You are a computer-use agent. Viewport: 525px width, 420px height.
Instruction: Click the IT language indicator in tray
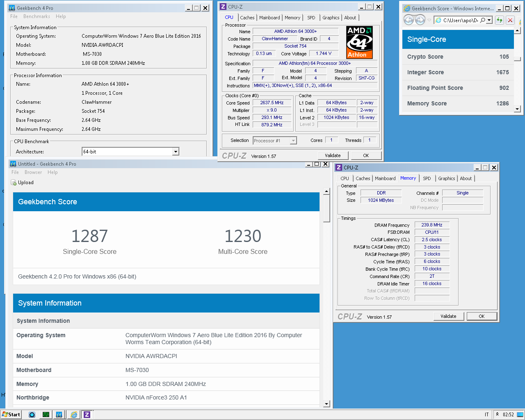click(x=487, y=414)
